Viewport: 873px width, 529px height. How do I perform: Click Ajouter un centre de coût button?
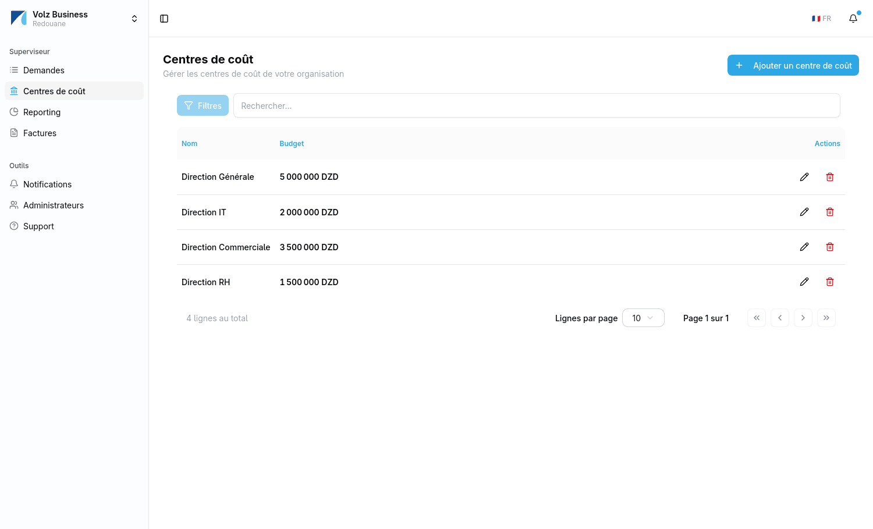click(x=793, y=65)
